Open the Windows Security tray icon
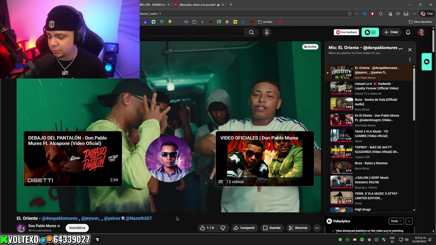The height and width of the screenshot is (245, 436). tap(384, 240)
